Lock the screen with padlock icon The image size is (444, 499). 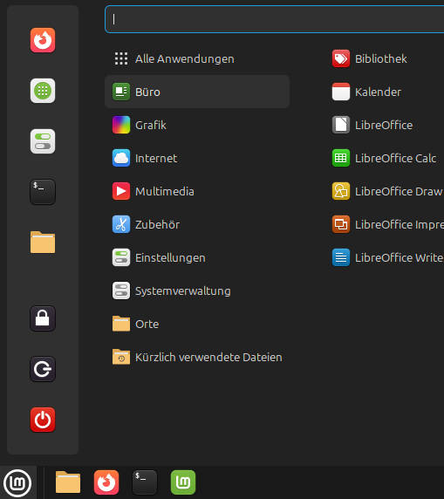click(43, 318)
